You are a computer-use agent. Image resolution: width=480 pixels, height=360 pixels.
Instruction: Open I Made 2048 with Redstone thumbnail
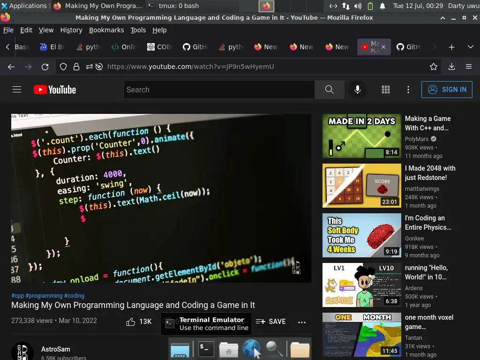[361, 186]
